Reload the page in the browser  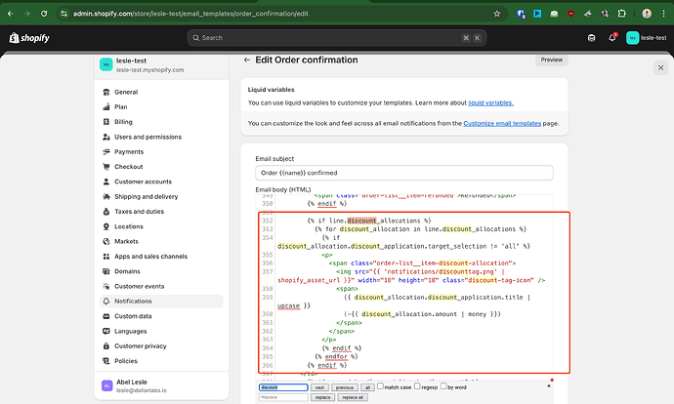43,13
